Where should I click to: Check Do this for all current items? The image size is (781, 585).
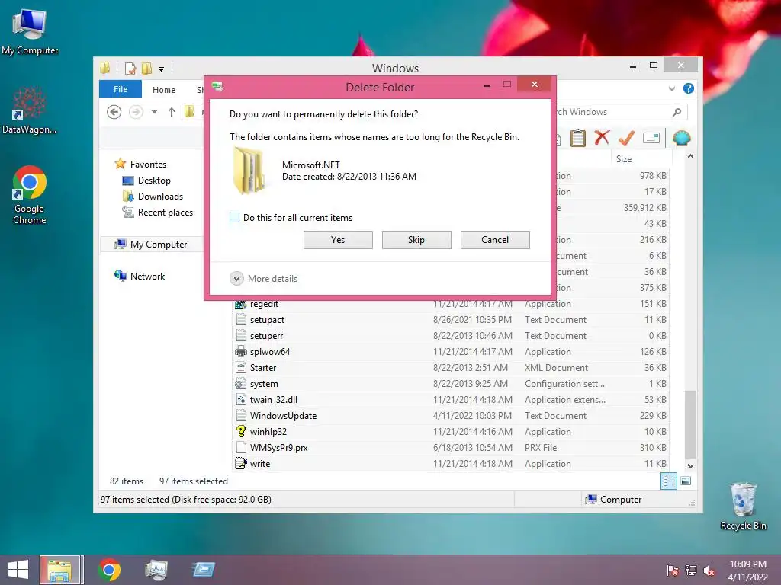click(234, 217)
